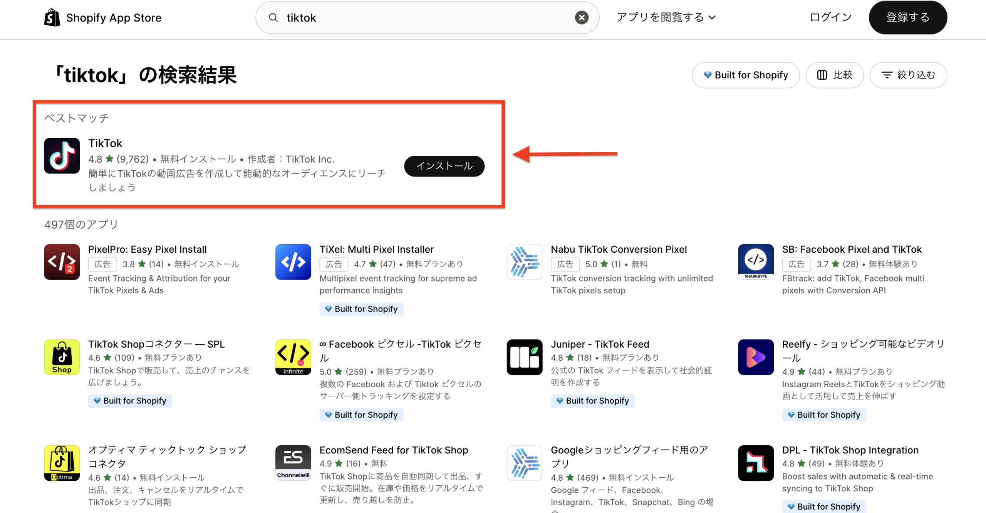Toggle the Built for Shopify filter chip
The image size is (986, 513).
[746, 75]
